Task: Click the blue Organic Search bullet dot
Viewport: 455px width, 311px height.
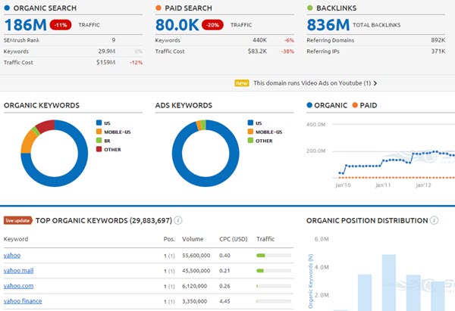Action: tap(7, 8)
